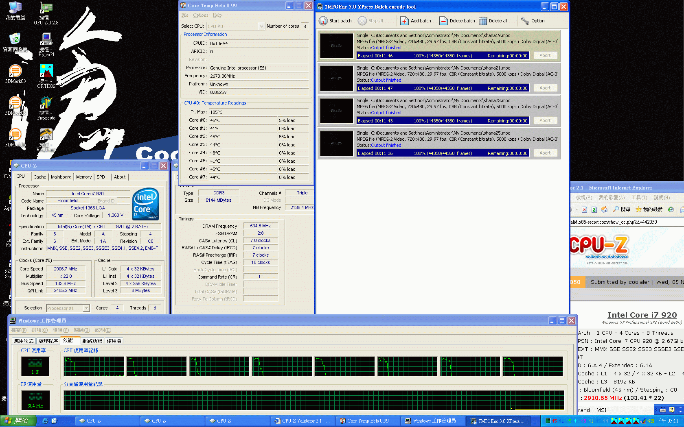Switch to CPU-Z Cache tab
The image size is (684, 427).
pos(40,177)
